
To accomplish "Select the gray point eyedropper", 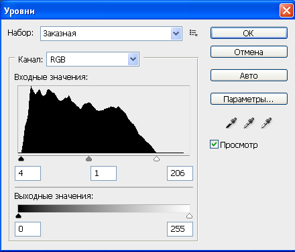I will pyautogui.click(x=249, y=123).
